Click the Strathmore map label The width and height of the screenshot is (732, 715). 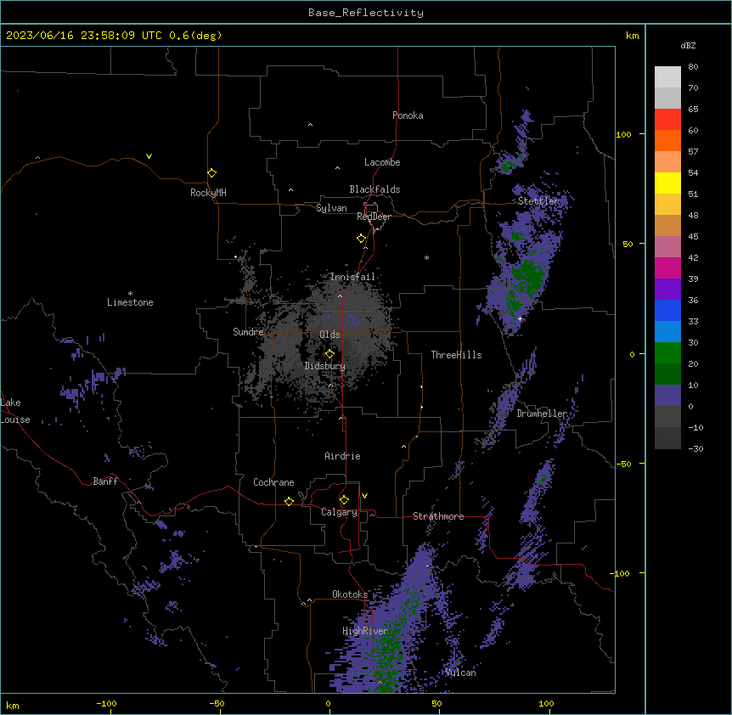pos(438,516)
